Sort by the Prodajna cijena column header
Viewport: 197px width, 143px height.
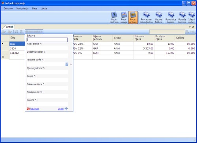(x=165, y=38)
